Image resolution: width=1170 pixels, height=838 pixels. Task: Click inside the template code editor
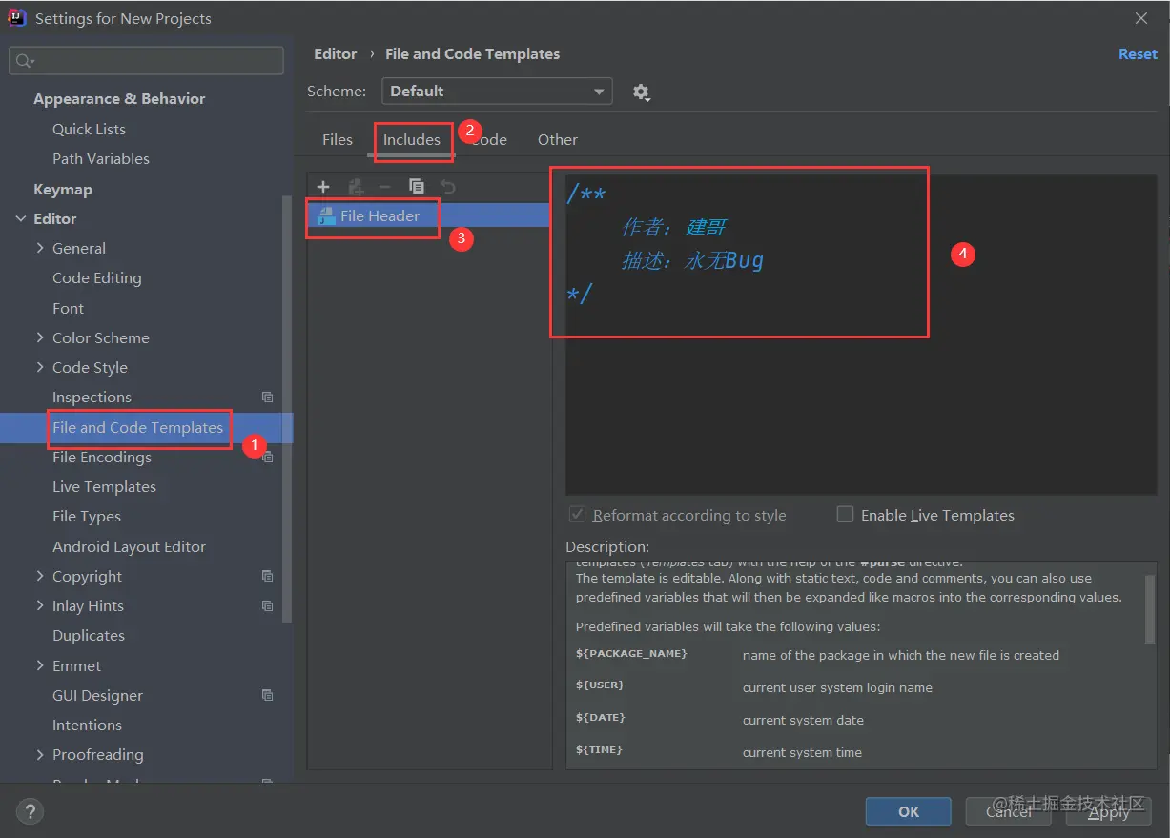(x=861, y=334)
